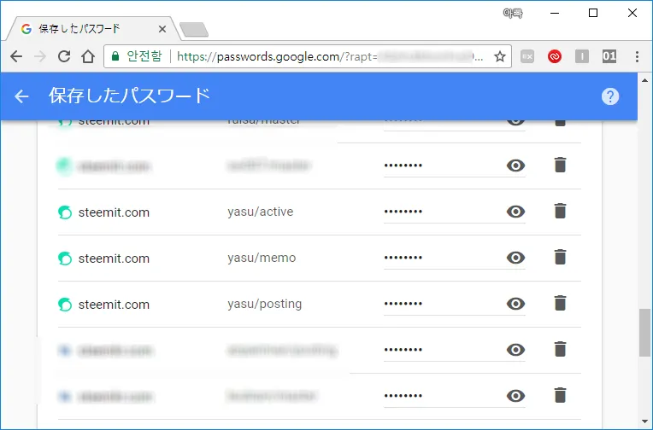The image size is (653, 430).
Task: Click the username text yasu/active
Action: tap(261, 212)
